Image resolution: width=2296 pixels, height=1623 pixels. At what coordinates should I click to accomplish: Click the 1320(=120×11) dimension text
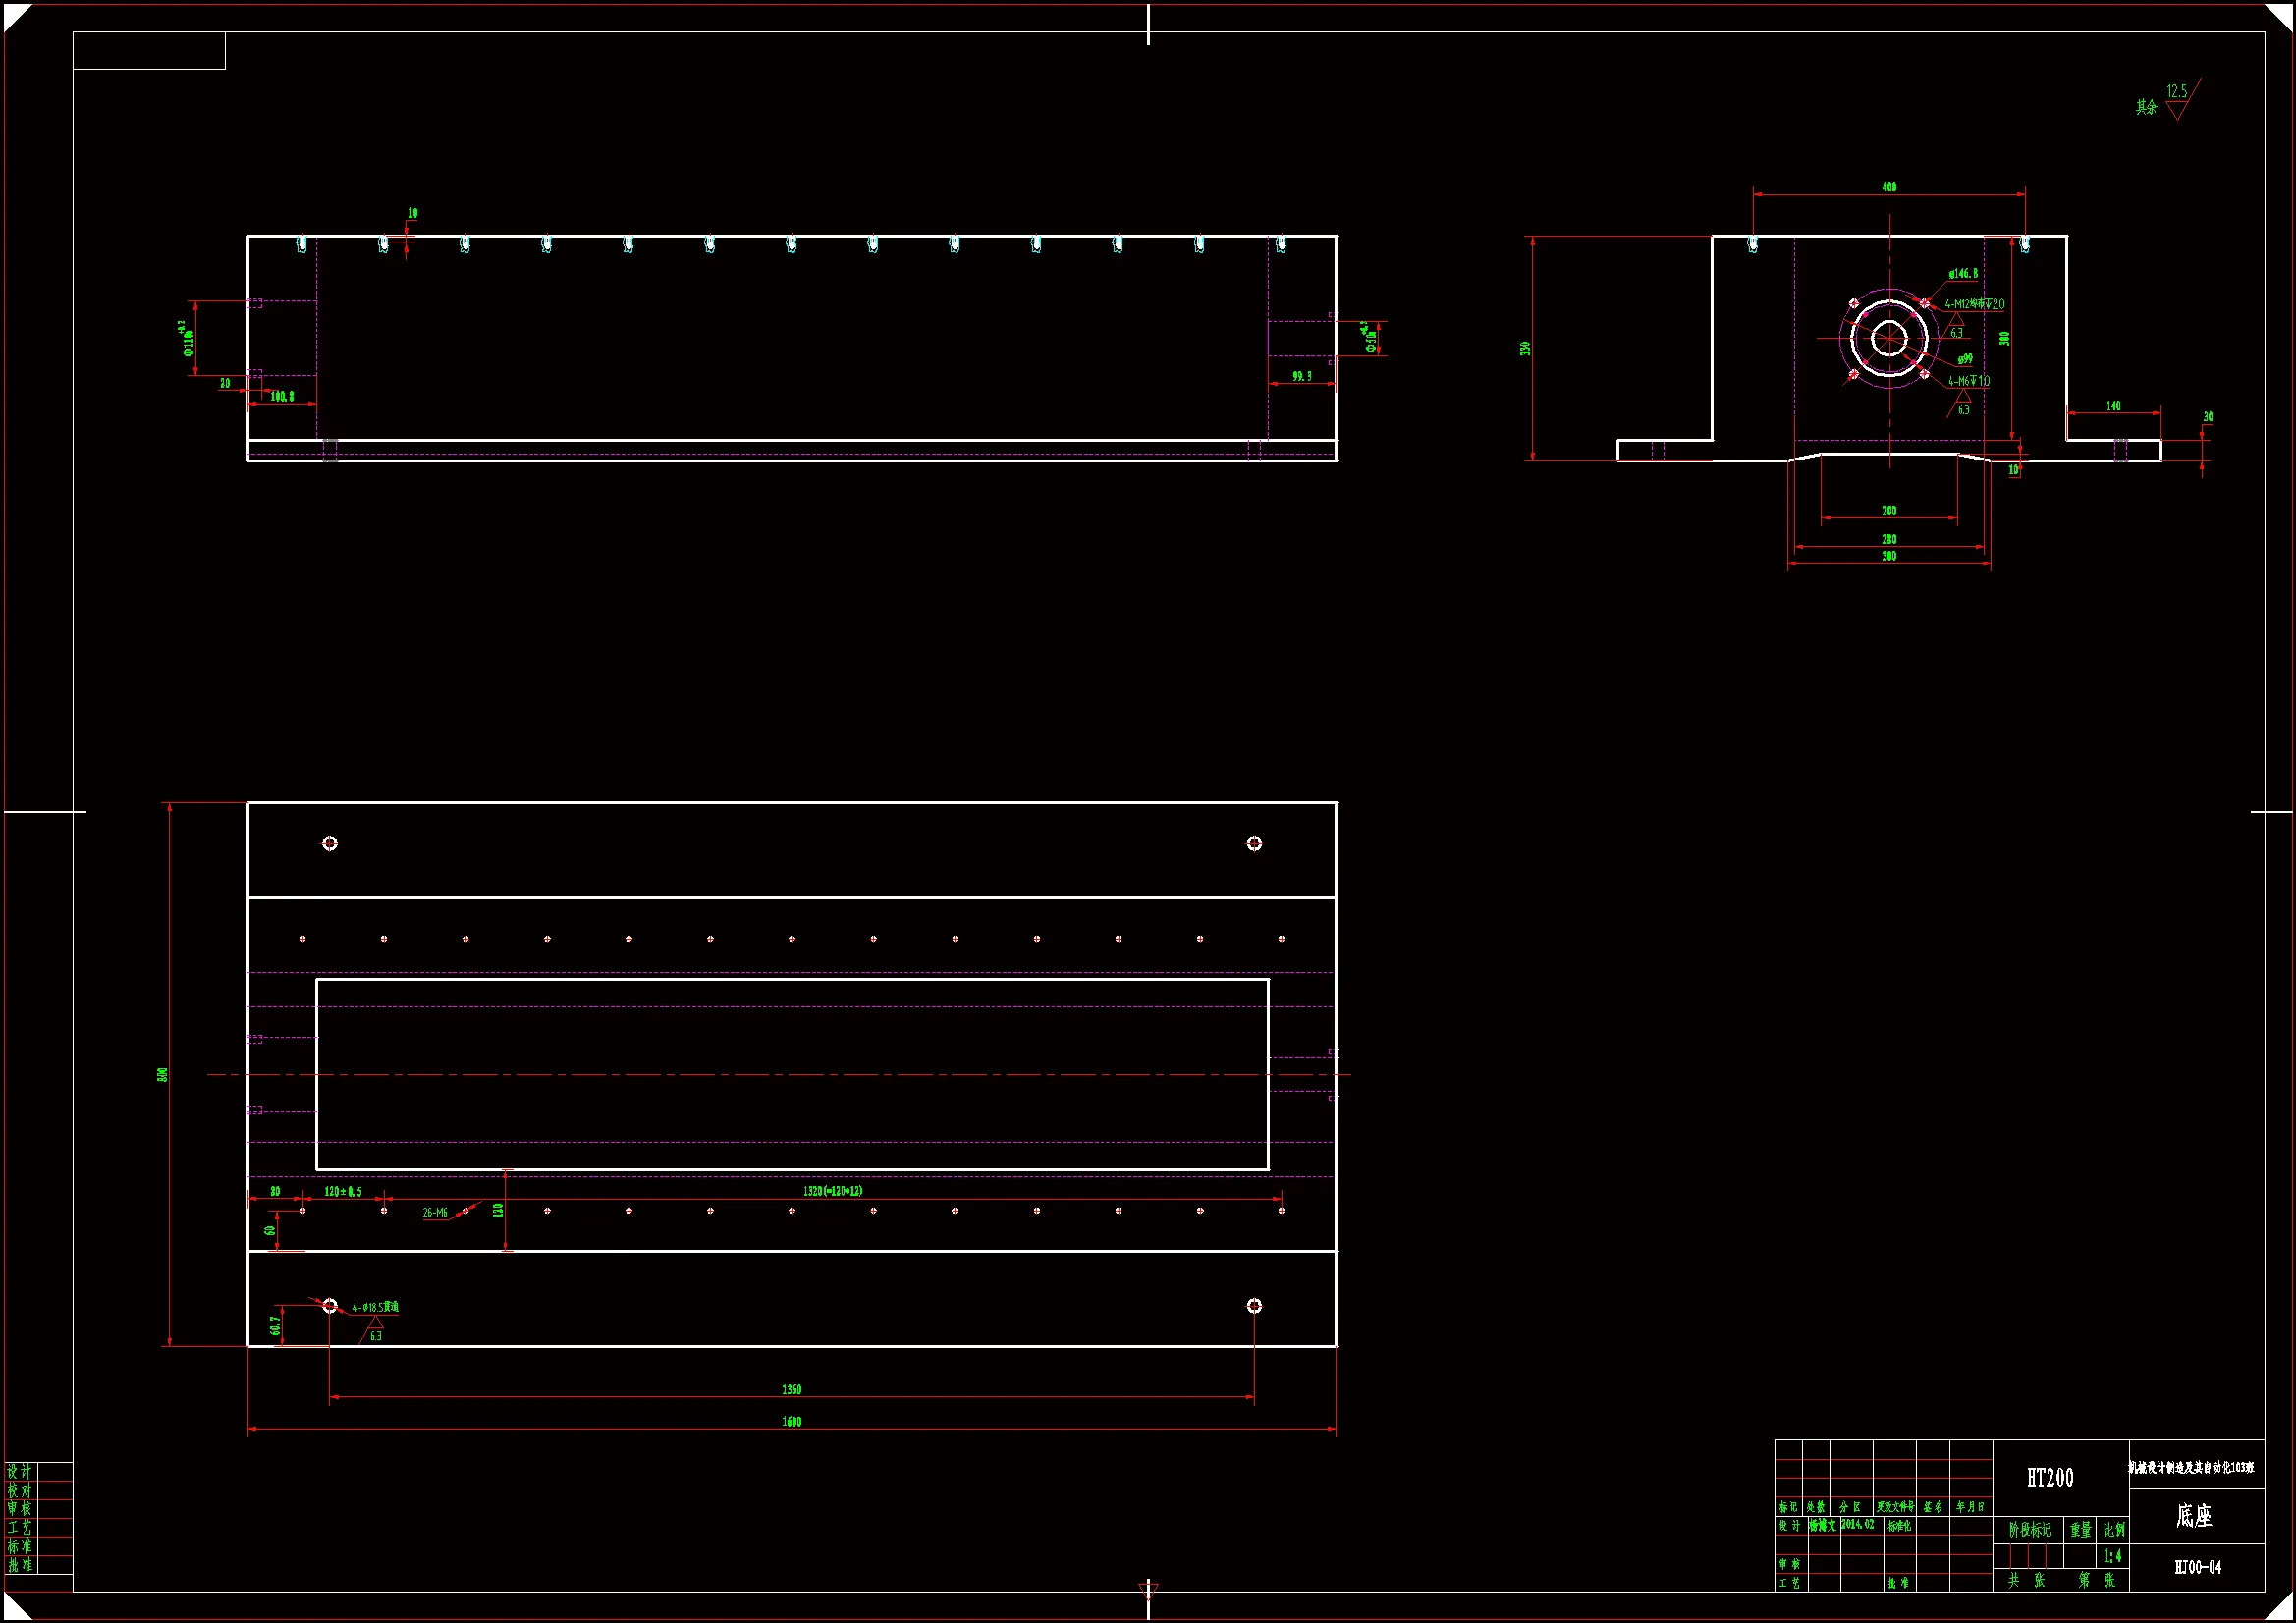click(832, 1191)
